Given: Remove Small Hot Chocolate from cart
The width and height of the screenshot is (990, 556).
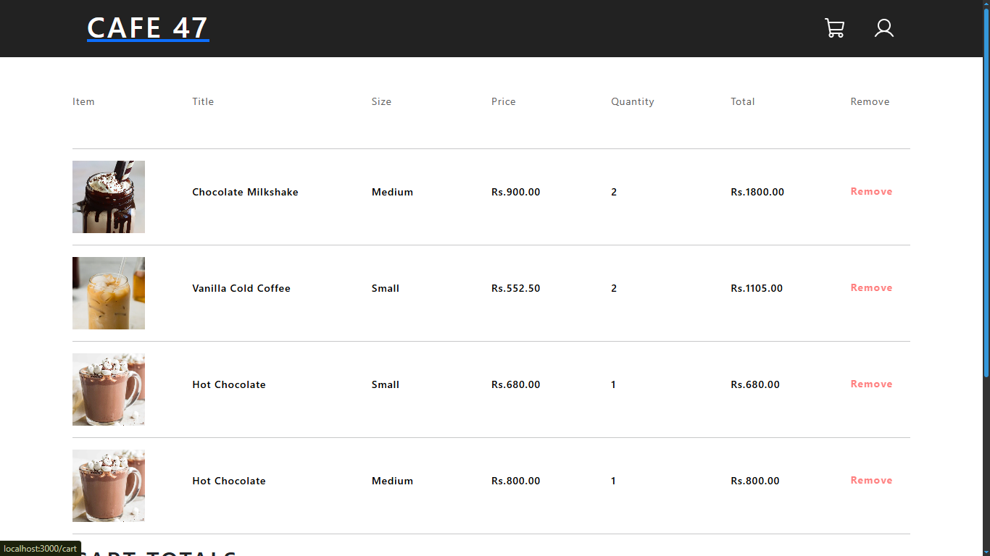Looking at the screenshot, I should click(x=871, y=384).
